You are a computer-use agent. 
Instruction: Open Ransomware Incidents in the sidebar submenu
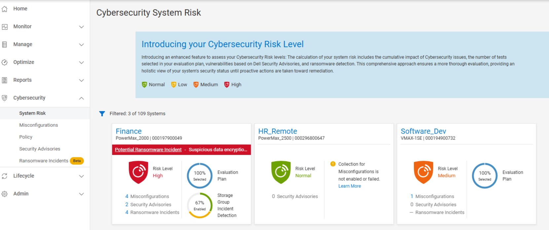pyautogui.click(x=44, y=161)
